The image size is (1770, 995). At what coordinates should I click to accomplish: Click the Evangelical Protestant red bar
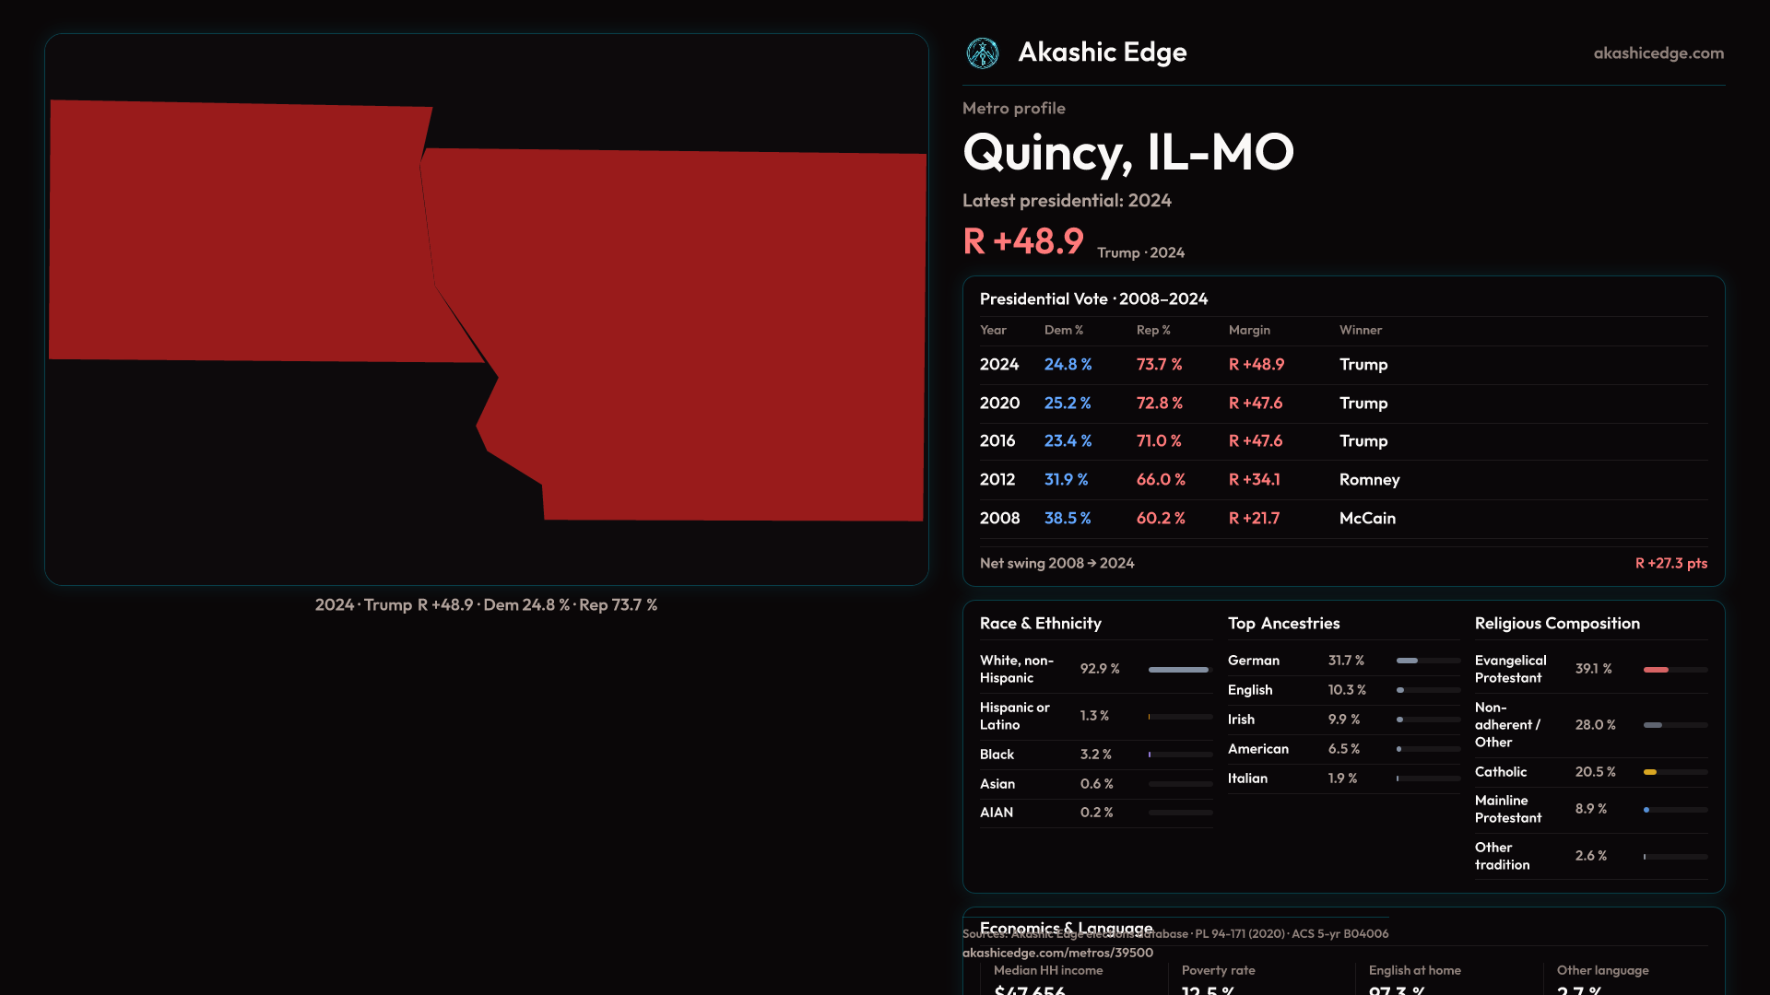coord(1656,670)
